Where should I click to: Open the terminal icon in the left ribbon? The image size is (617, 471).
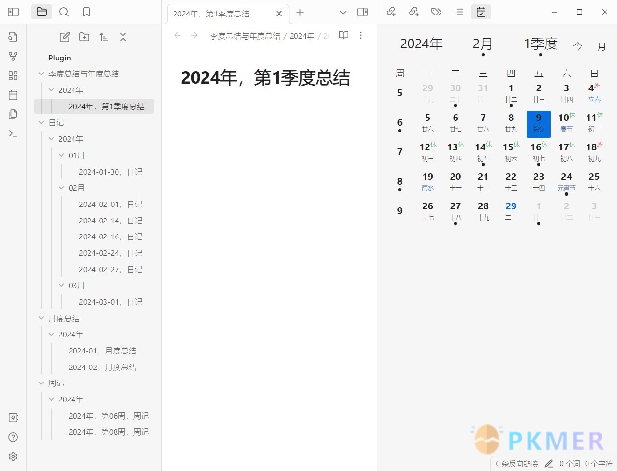(x=13, y=133)
